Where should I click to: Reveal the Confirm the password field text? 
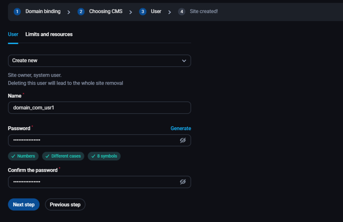tap(183, 182)
